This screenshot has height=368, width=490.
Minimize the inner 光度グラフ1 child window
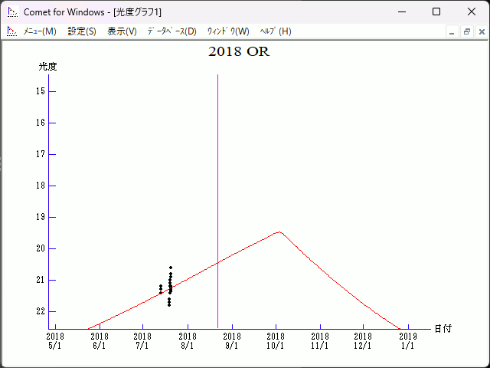(x=452, y=31)
